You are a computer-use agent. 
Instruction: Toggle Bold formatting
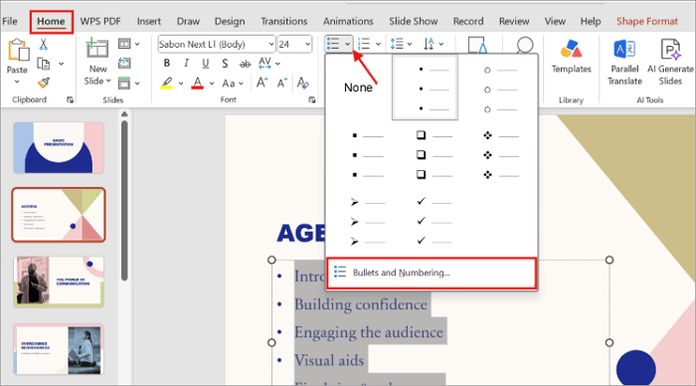pyautogui.click(x=166, y=63)
